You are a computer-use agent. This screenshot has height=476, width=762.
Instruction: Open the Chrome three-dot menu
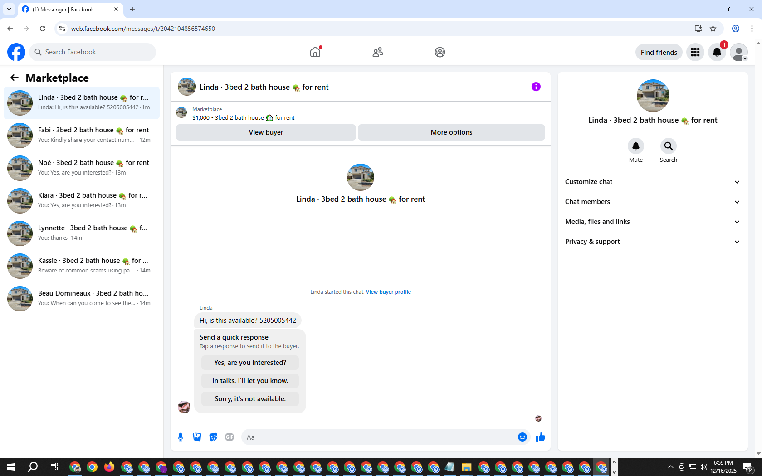point(752,29)
